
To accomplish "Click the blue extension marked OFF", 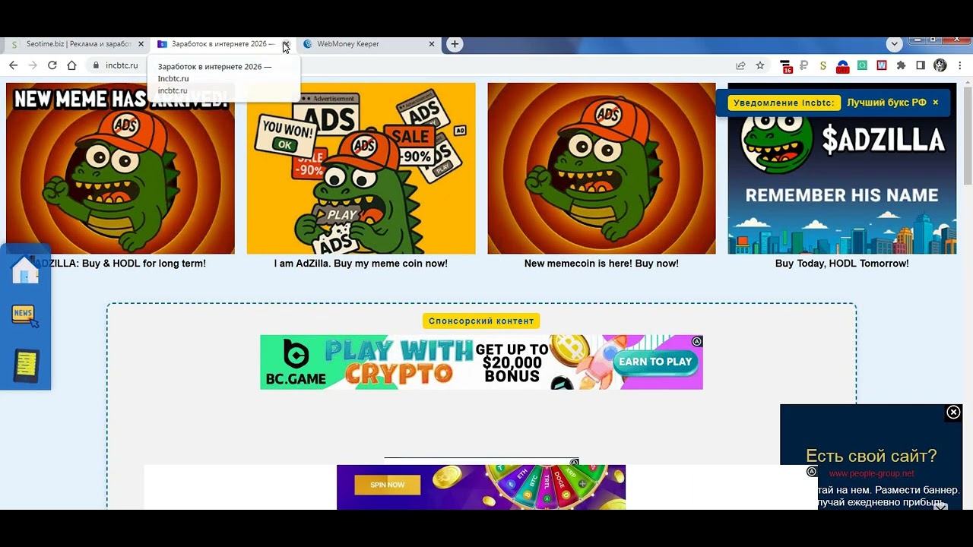I will 842,66.
